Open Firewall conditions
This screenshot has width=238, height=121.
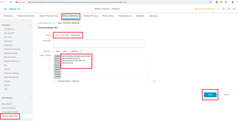click(7, 69)
